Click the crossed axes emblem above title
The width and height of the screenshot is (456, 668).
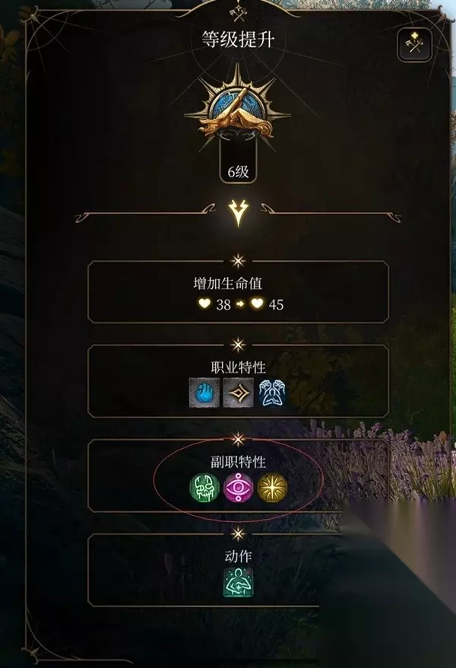(238, 14)
